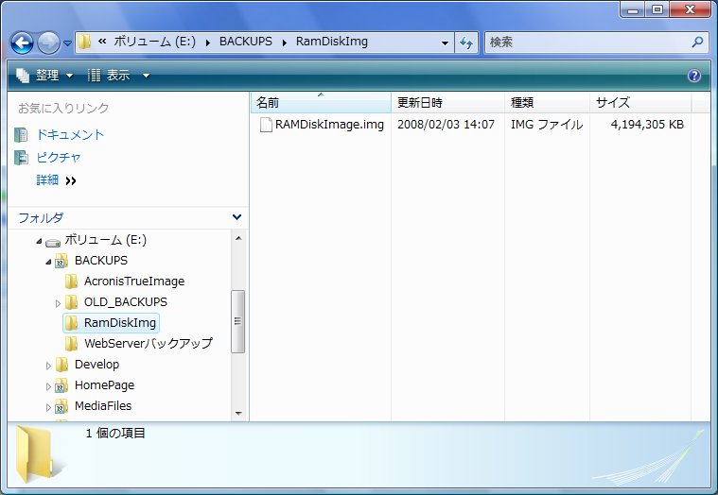Click the folder tree scrollbar thumb
The width and height of the screenshot is (718, 495).
pos(237,321)
